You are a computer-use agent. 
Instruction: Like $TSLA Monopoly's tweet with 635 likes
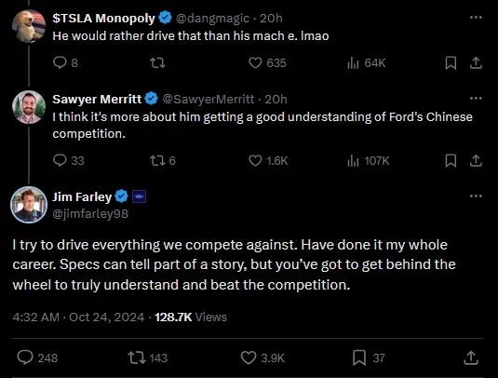[x=267, y=63]
